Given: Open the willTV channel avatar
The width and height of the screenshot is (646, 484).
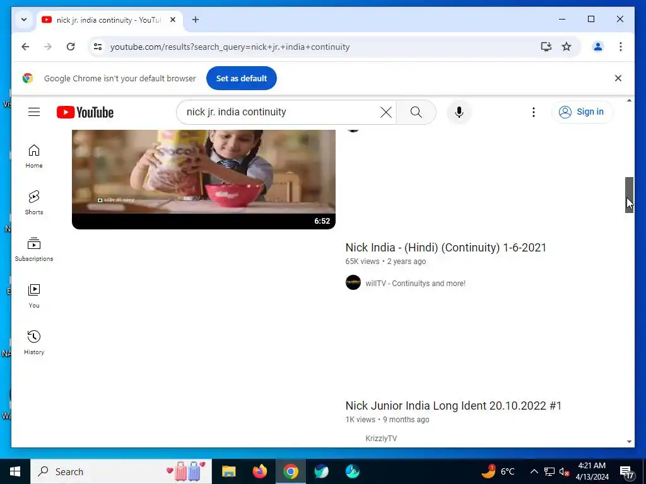Looking at the screenshot, I should click(x=353, y=282).
